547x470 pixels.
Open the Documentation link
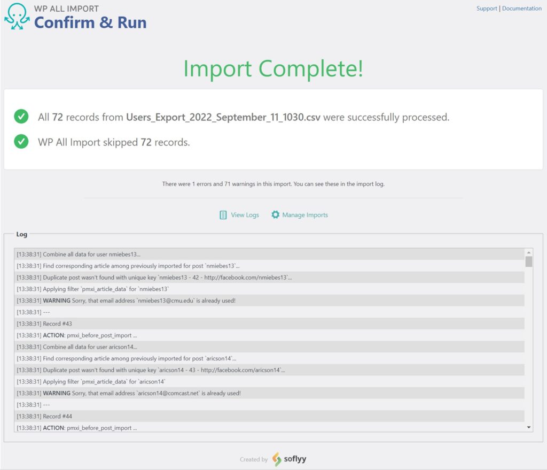pos(522,9)
